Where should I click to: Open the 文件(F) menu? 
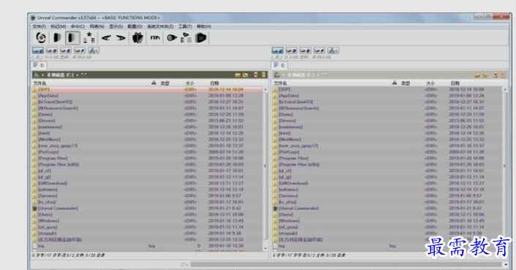[40, 26]
